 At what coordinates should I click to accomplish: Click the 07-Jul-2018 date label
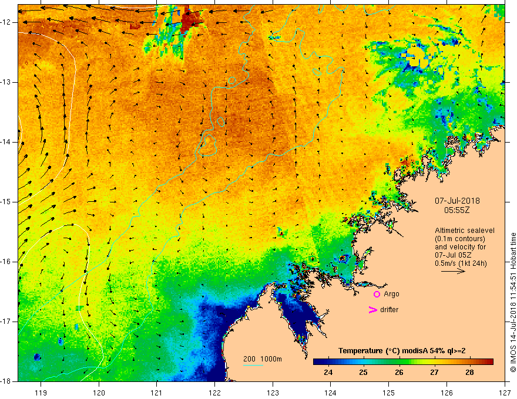[x=457, y=201]
